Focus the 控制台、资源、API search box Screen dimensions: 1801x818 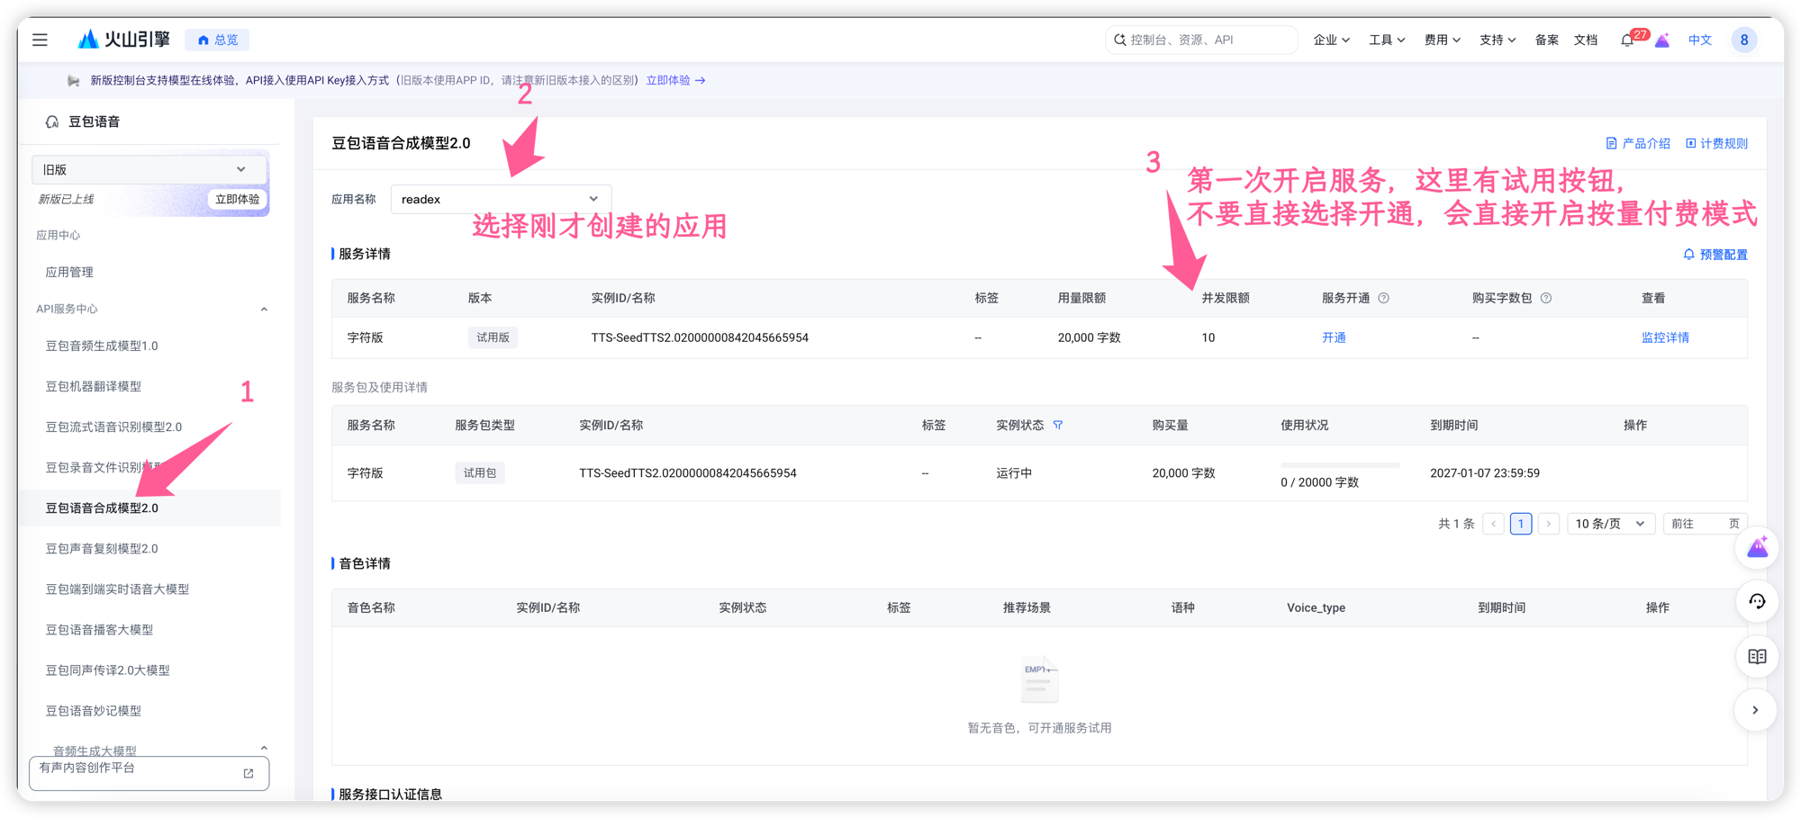click(x=1200, y=40)
